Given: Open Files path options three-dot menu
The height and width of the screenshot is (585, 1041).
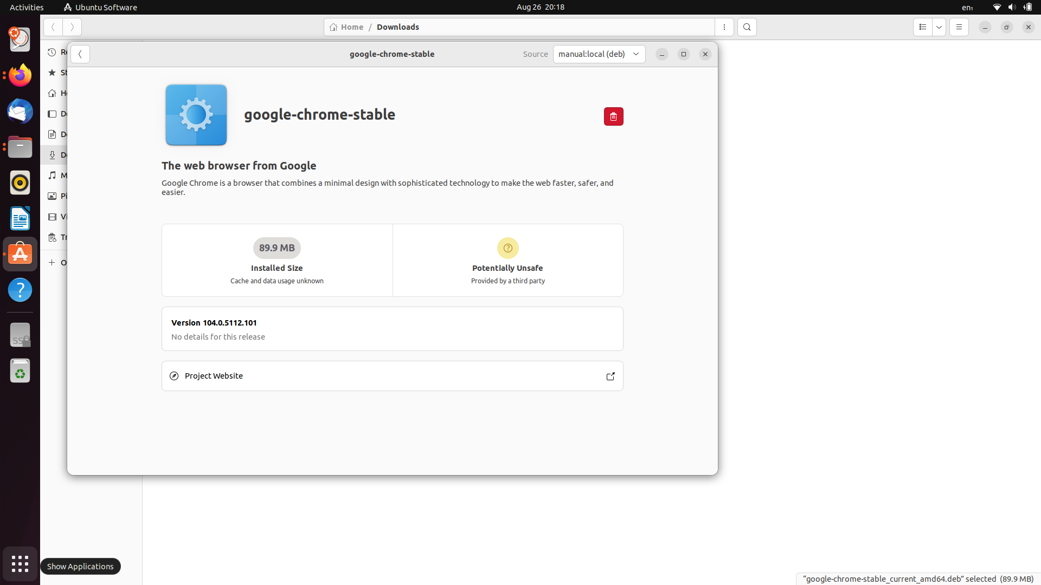Looking at the screenshot, I should click(724, 27).
